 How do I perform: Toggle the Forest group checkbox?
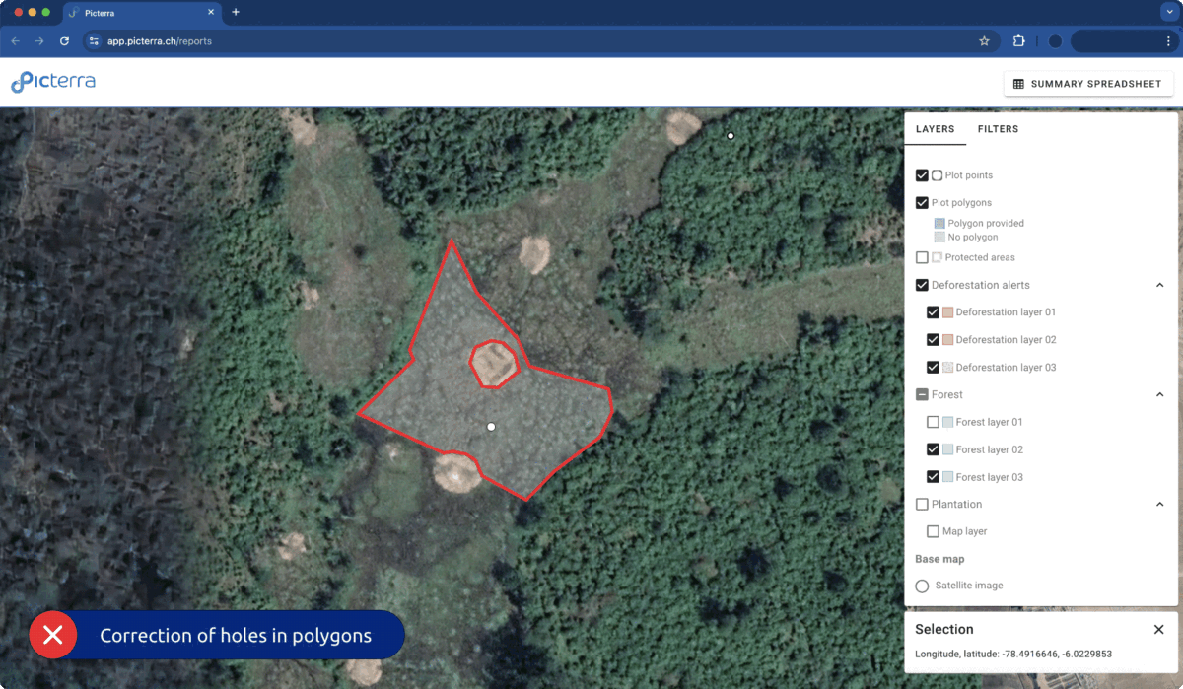pos(922,394)
